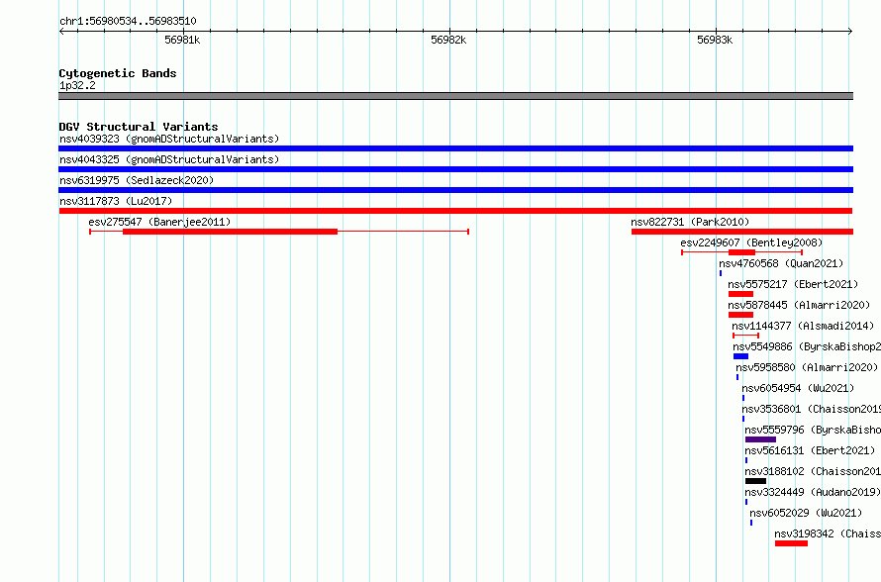Image resolution: width=881 pixels, height=582 pixels.
Task: Click the nsv4039323 gnomAD blue variant bar
Action: click(x=455, y=148)
